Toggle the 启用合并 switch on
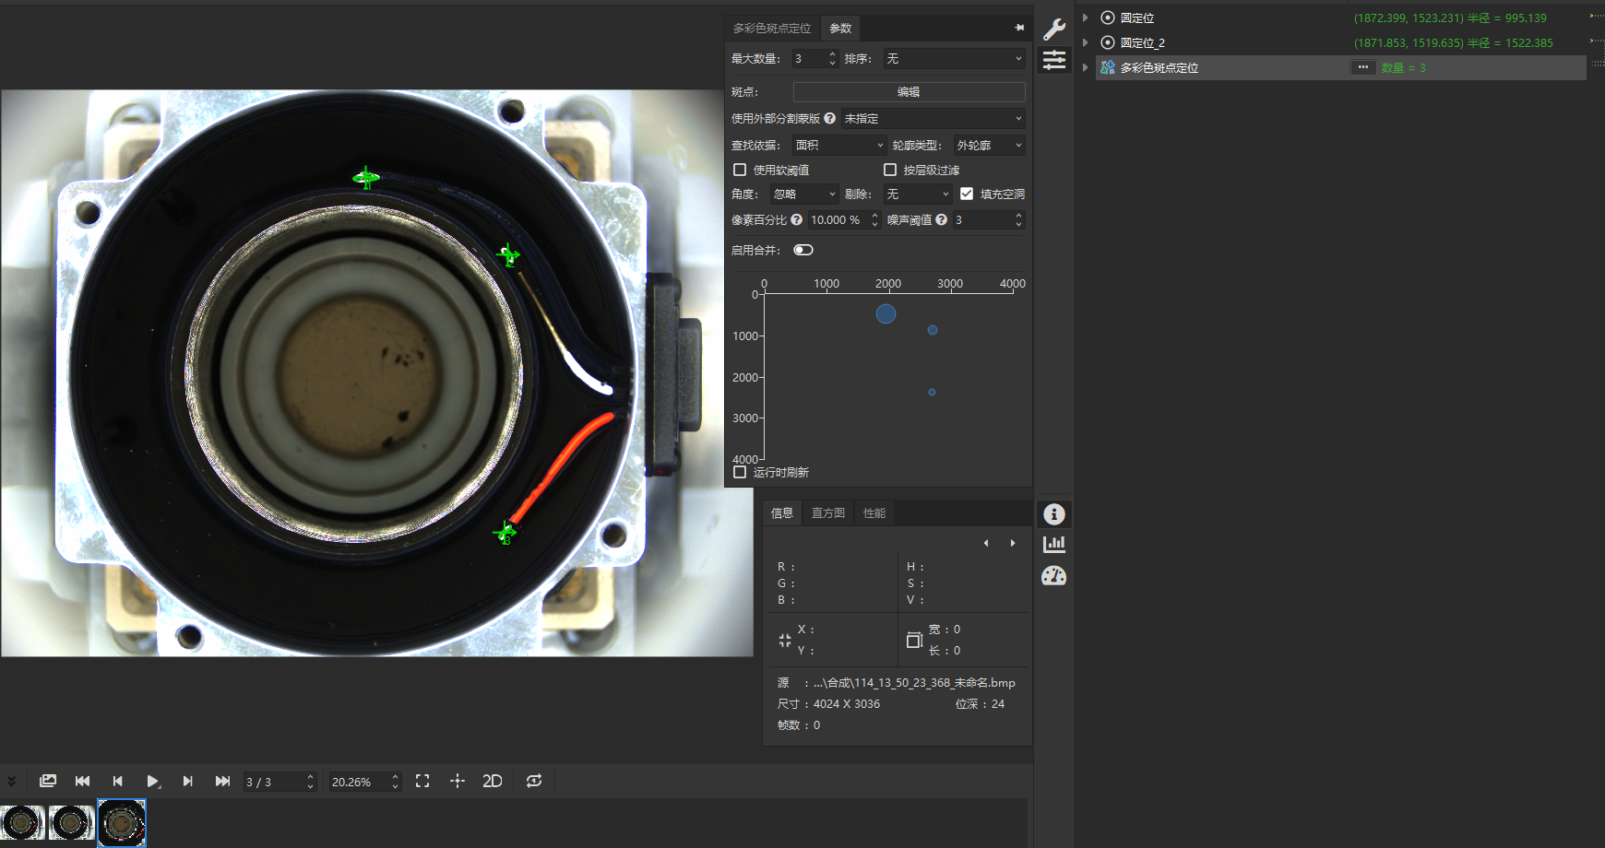Screen dimensions: 1605x848 click(x=803, y=250)
